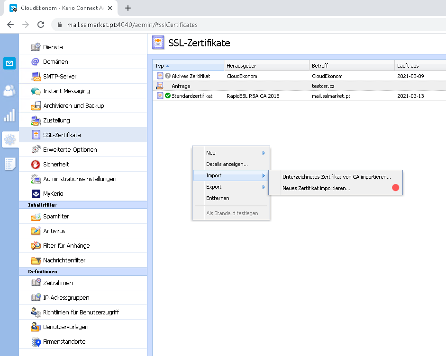Open the Nachrichtenfilter icon
Viewport: 446px width, 356px height.
click(36, 260)
